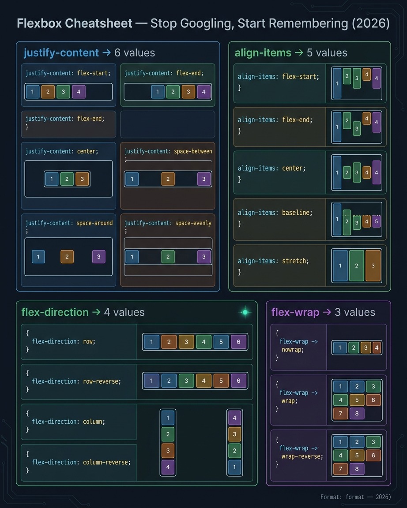
Task: Select the 'flex-direction: row-reverse;' code line
Action: [x=76, y=381]
